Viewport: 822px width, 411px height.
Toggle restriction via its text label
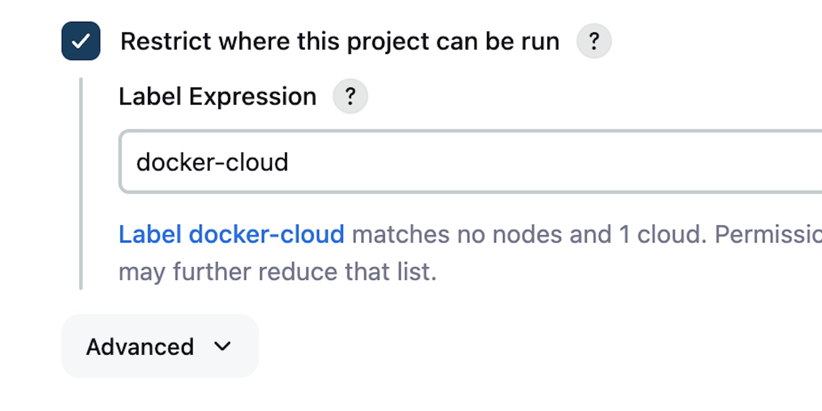[x=339, y=42]
